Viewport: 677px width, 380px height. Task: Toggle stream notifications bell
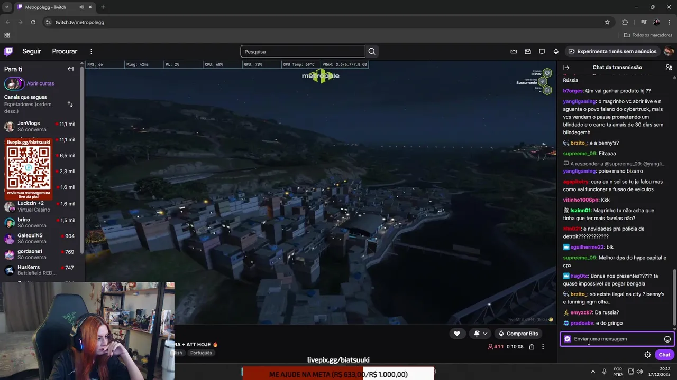477,334
